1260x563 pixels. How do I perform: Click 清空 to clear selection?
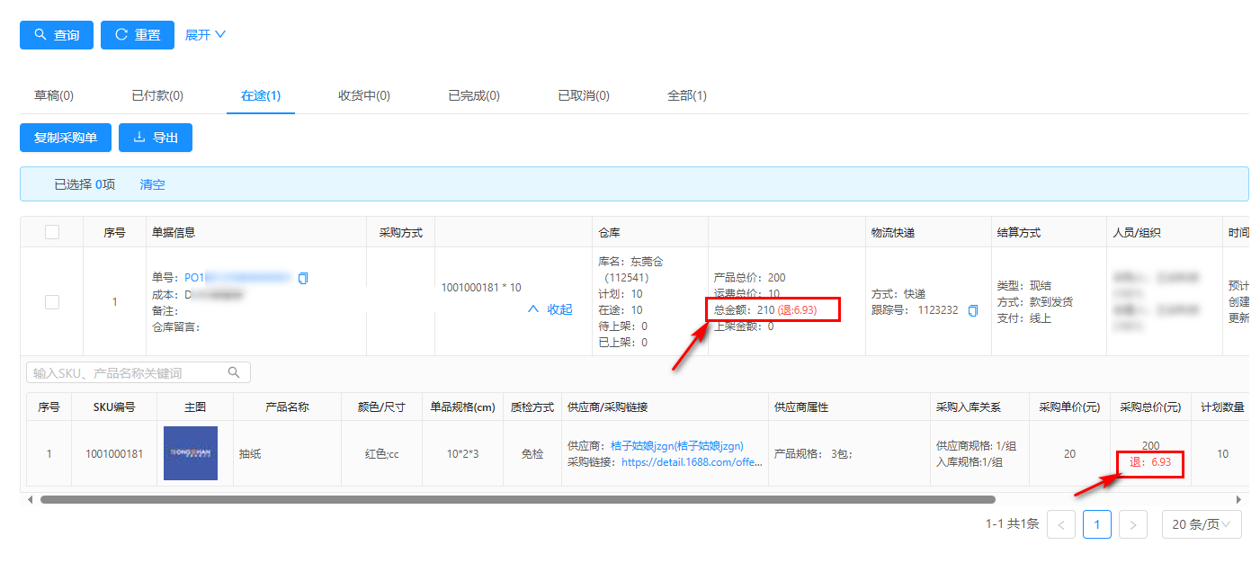[x=152, y=184]
